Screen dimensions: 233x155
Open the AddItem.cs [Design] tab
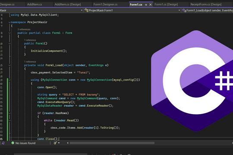(x=68, y=4)
